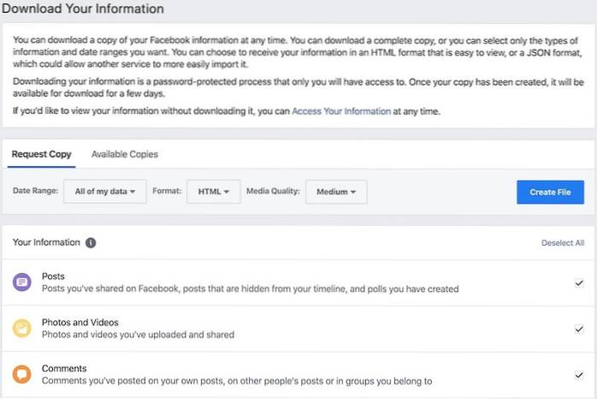The image size is (597, 399).
Task: Switch to the Available Copies tab
Action: [125, 154]
